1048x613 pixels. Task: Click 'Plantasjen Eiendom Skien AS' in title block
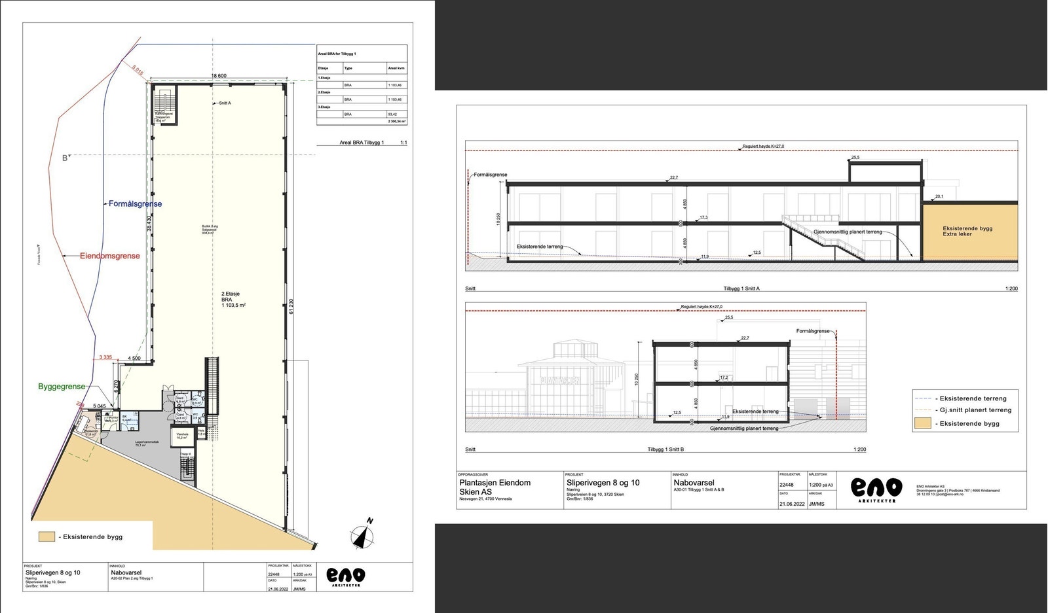tap(495, 487)
